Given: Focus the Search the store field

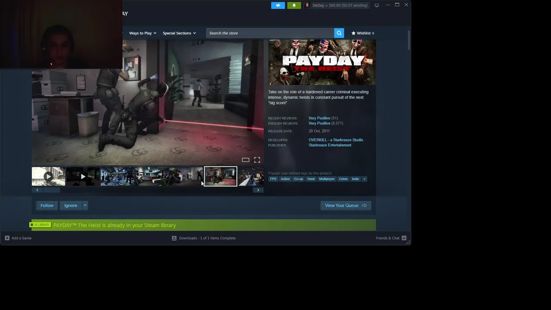Looking at the screenshot, I should [x=270, y=33].
